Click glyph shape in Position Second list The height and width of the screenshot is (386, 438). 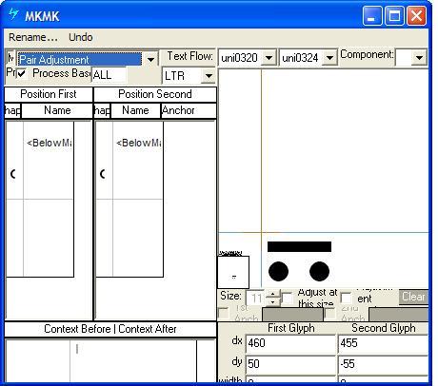[103, 174]
